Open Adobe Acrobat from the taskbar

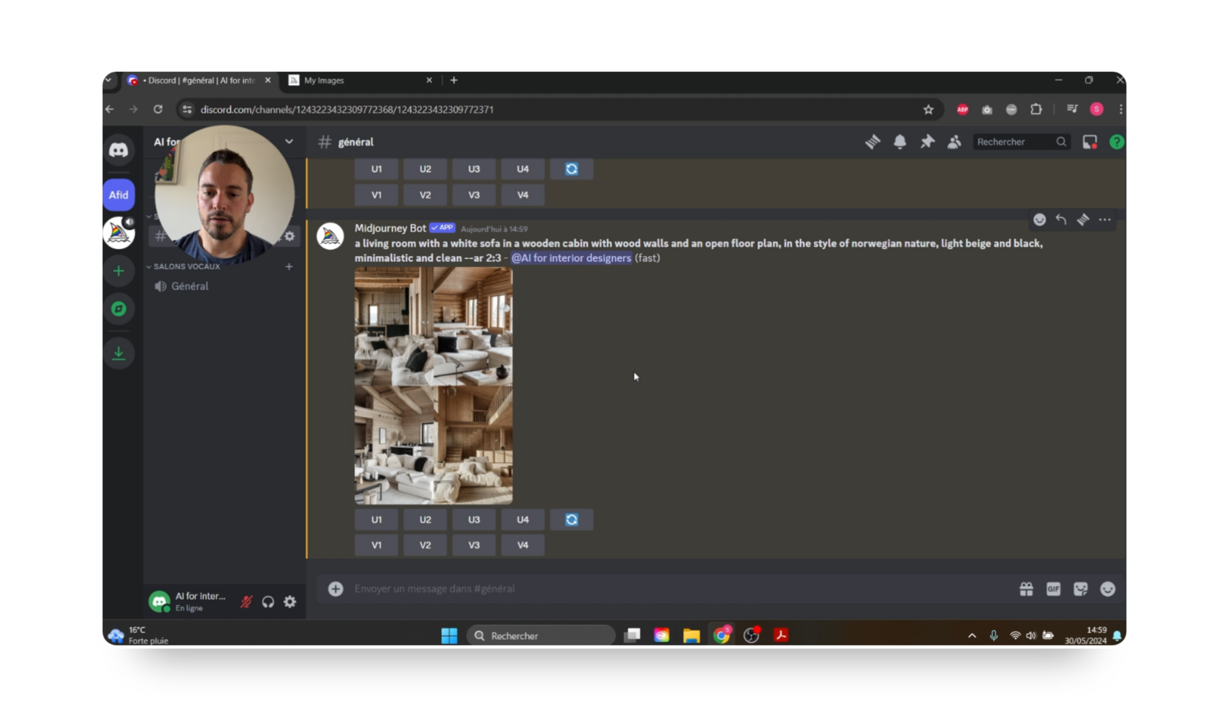(781, 636)
